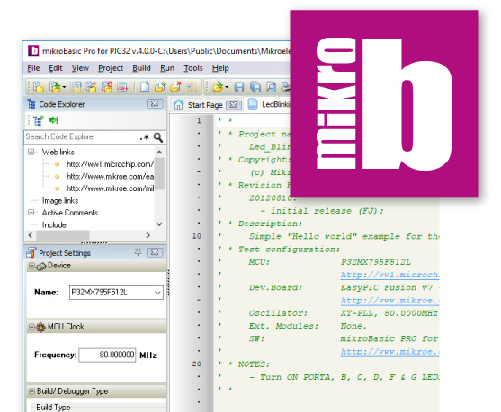Click the Code Explorer scroll down arrow
This screenshot has width=501, height=412.
click(x=159, y=224)
